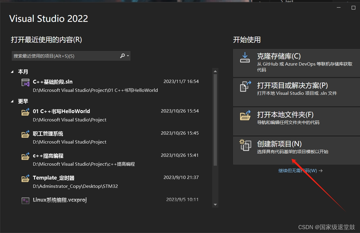Viewport: 360px width, 233px height.
Task: Click the open project or solution icon
Action: click(x=245, y=87)
